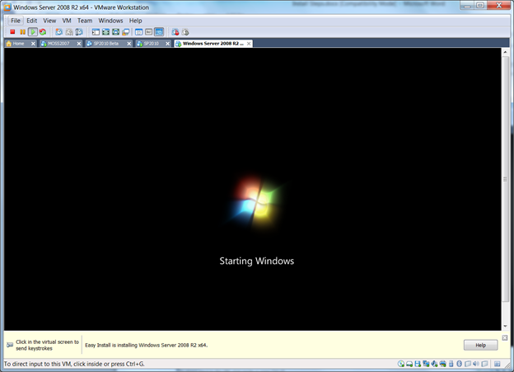Click the Bluetooth device status icon
Screen dimensions: 514x372
point(460,364)
